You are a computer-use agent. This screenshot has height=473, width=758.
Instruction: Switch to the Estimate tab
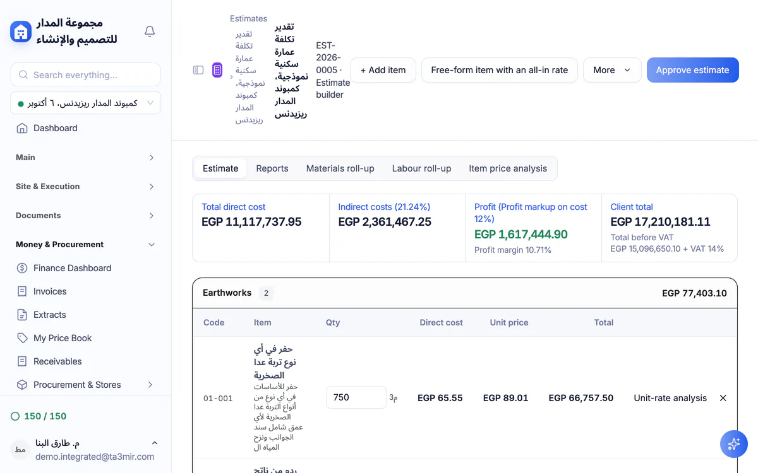220,168
